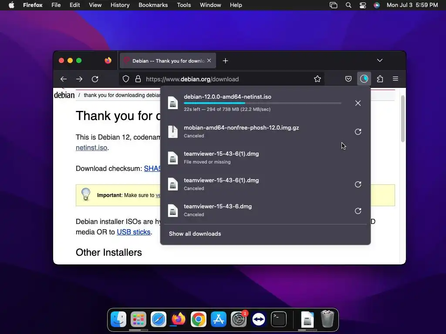The width and height of the screenshot is (446, 334).
Task: Click the mobian img.gz archive file icon
Action: [x=173, y=132]
